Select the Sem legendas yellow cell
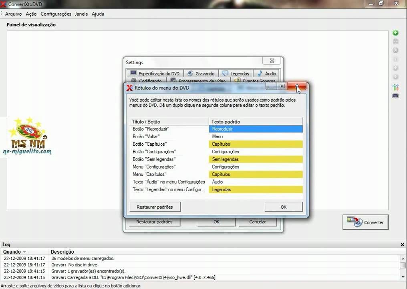The width and height of the screenshot is (407, 289). [x=256, y=159]
